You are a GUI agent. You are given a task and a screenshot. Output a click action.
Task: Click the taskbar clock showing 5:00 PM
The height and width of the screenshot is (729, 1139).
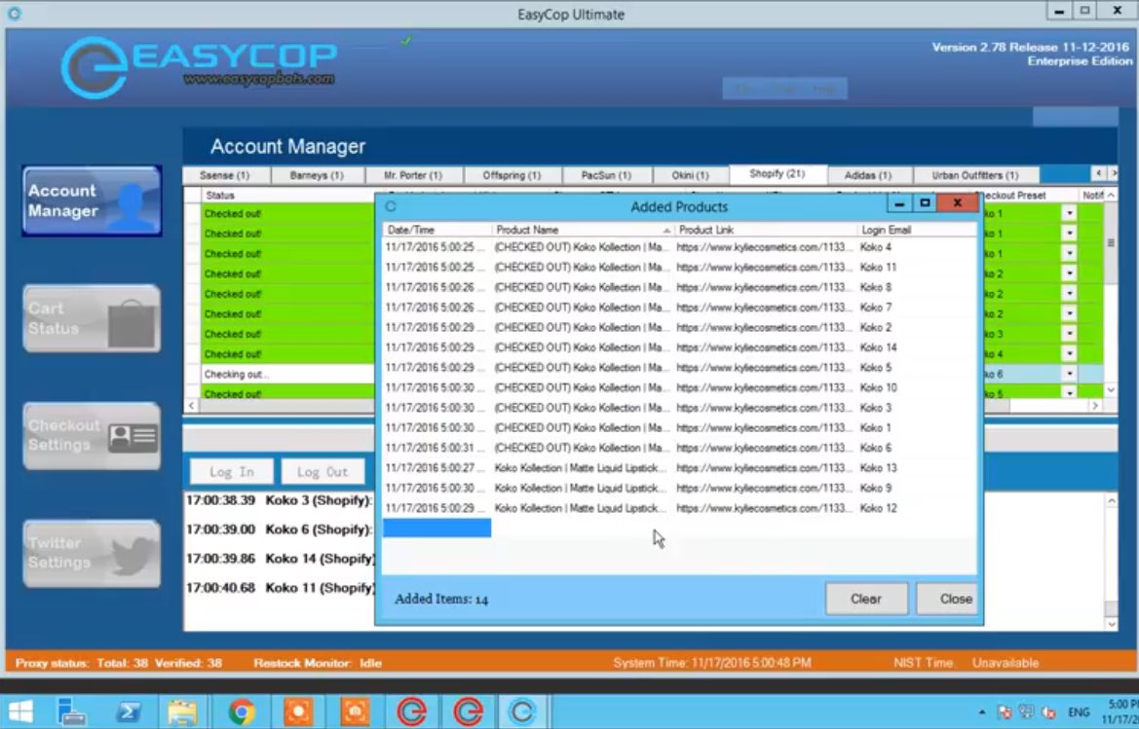(x=1120, y=712)
